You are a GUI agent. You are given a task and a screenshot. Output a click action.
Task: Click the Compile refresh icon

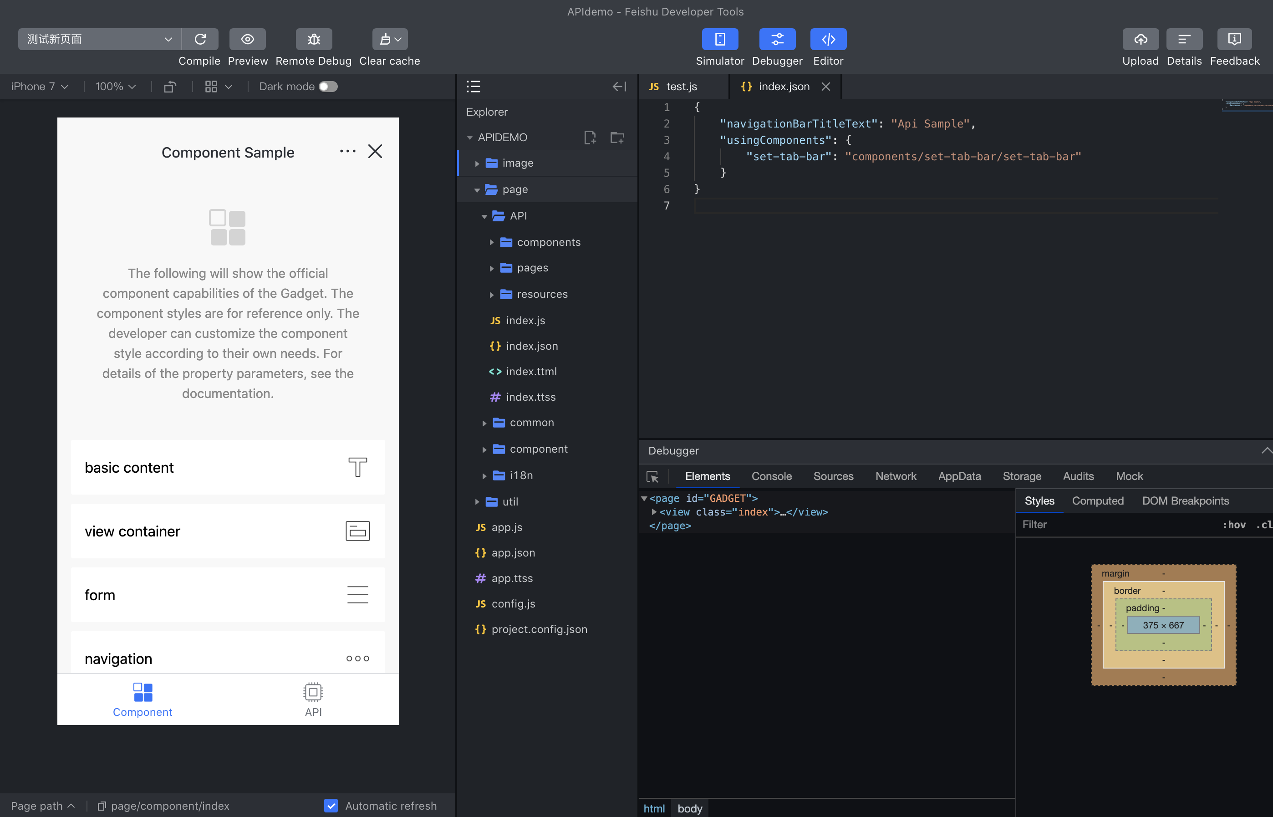[200, 39]
